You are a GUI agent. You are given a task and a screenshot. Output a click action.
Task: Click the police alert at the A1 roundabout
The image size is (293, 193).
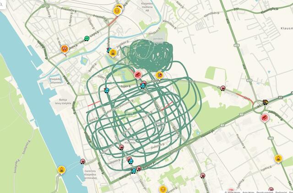pyautogui.click(x=265, y=102)
